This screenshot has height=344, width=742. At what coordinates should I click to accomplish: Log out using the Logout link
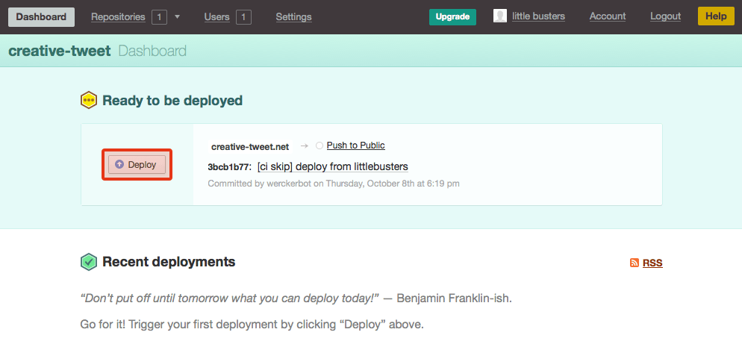coord(665,16)
